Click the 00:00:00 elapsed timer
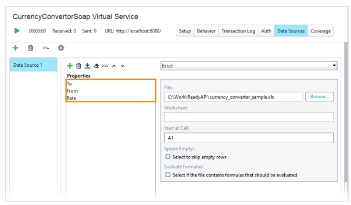 37,31
